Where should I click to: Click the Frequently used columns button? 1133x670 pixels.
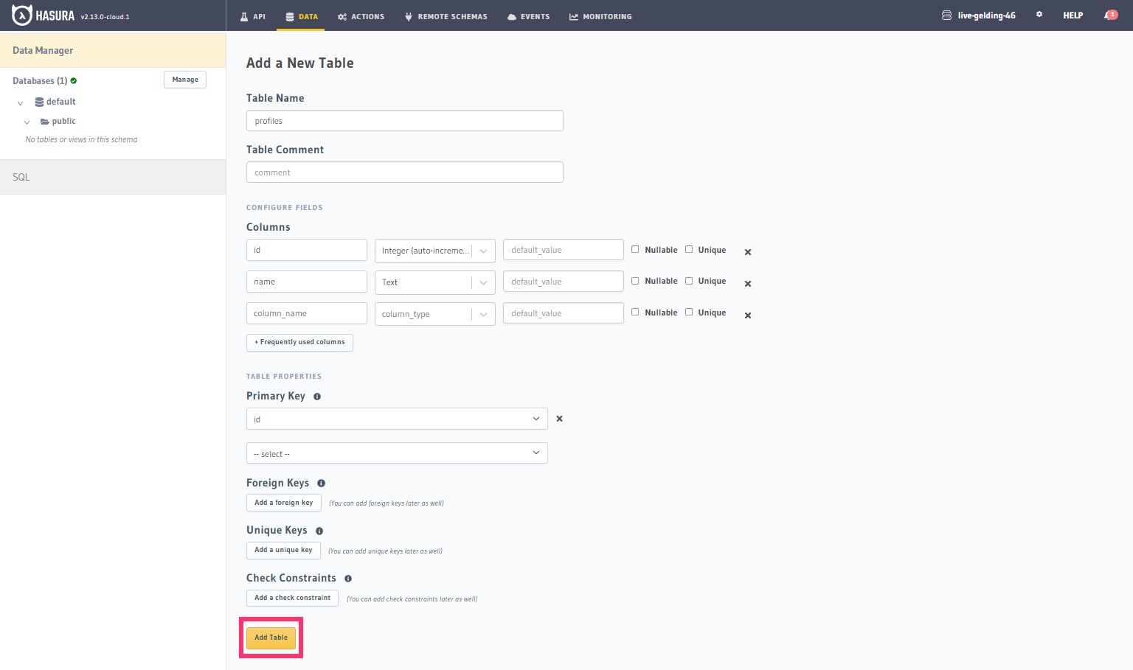pyautogui.click(x=299, y=343)
